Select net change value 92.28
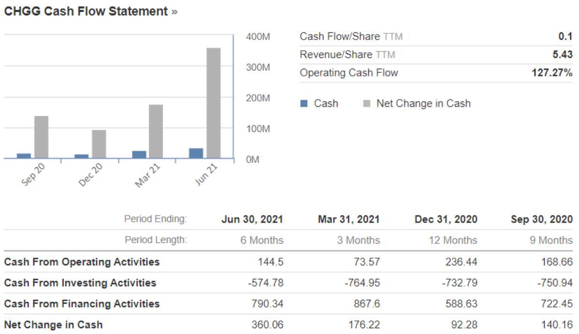The width and height of the screenshot is (579, 334). (464, 325)
